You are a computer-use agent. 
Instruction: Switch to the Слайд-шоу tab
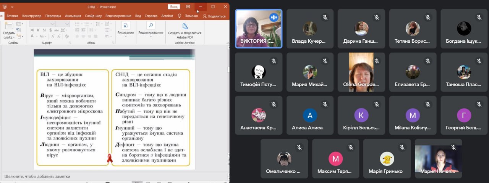pos(93,16)
